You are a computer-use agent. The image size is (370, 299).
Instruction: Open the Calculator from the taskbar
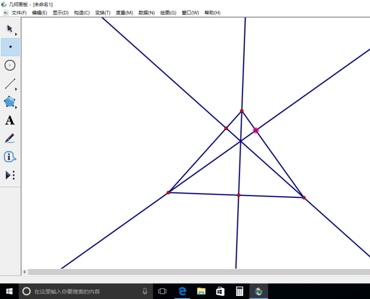239,291
